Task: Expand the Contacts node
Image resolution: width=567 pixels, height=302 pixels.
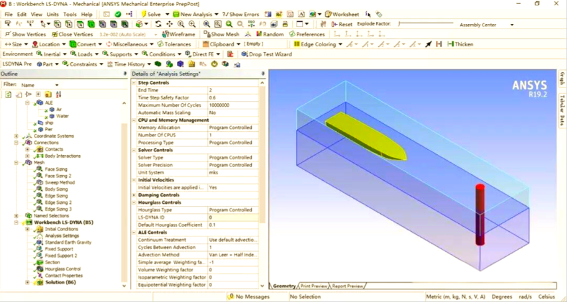Action: (27, 150)
